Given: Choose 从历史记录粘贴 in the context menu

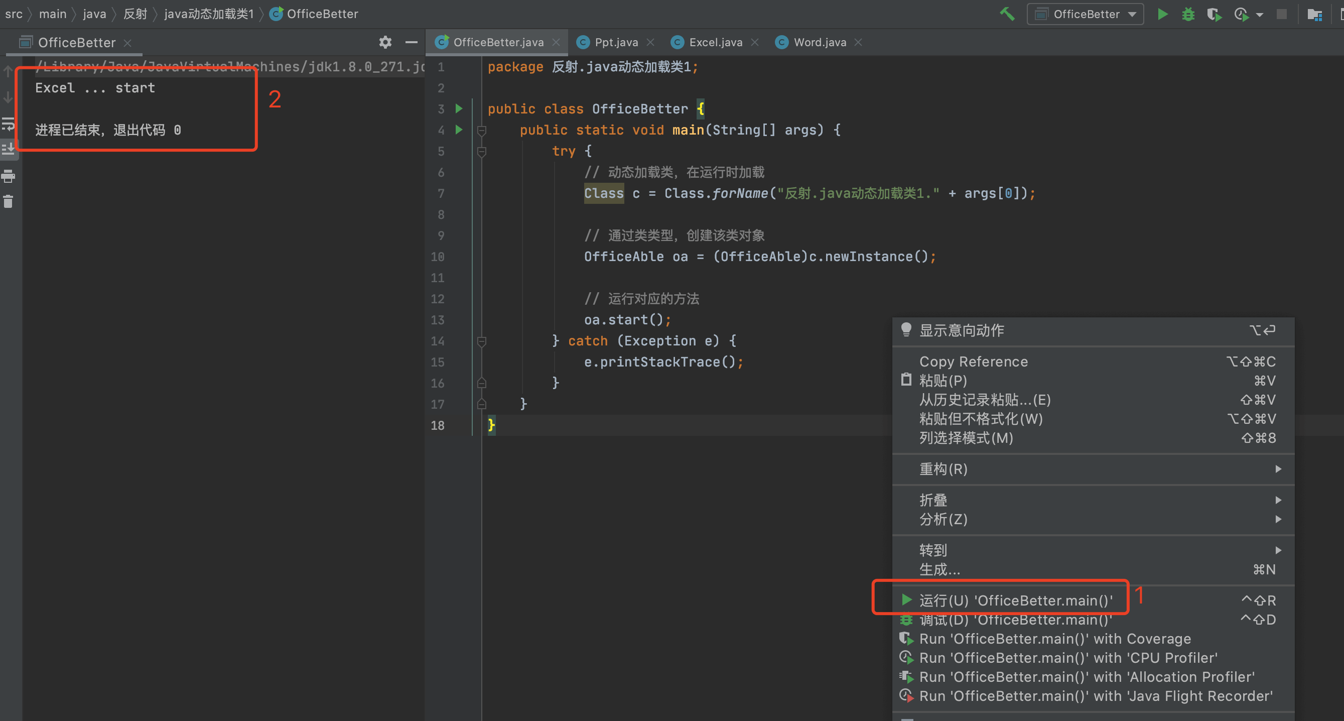Looking at the screenshot, I should point(1093,400).
